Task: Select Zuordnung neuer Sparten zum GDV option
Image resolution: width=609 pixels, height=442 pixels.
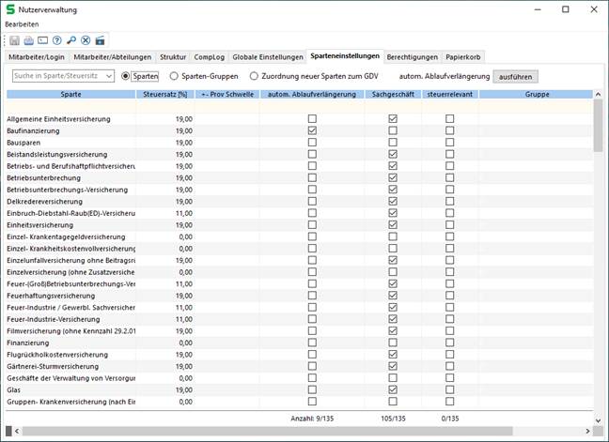Action: pyautogui.click(x=255, y=75)
